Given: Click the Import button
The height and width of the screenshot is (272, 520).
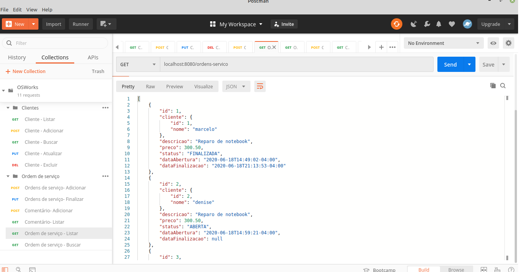Looking at the screenshot, I should [x=54, y=24].
